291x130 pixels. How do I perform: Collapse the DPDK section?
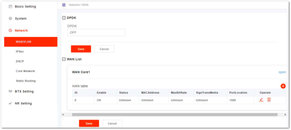[64, 18]
